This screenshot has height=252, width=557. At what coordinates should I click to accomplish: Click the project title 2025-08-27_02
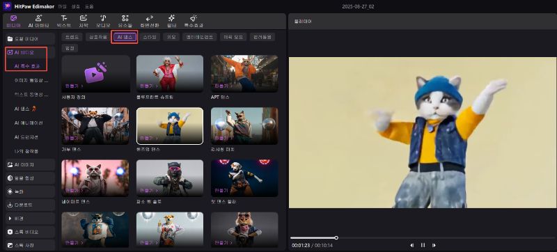point(358,6)
